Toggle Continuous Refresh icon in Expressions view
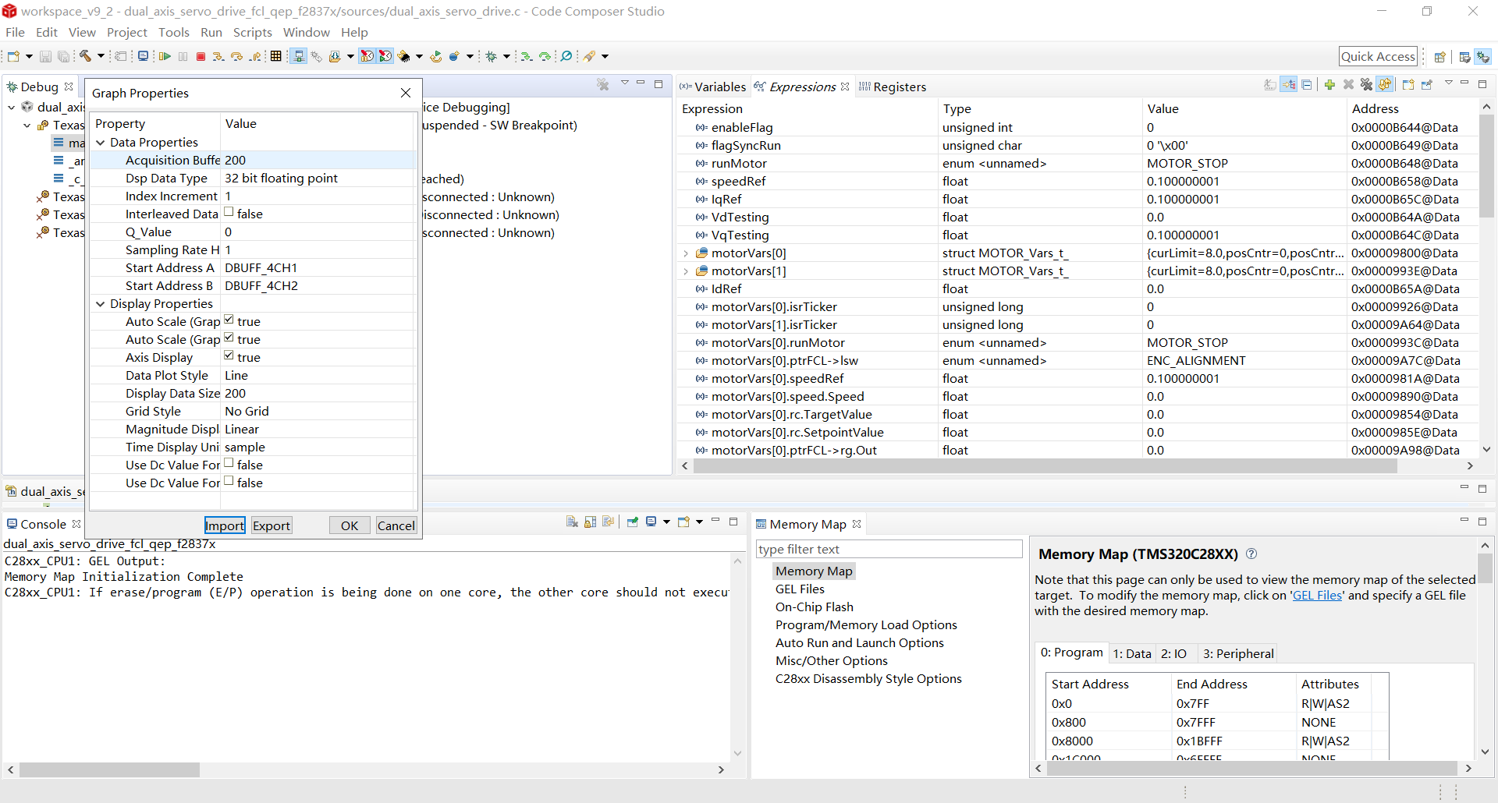The height and width of the screenshot is (803, 1498). coord(1385,85)
